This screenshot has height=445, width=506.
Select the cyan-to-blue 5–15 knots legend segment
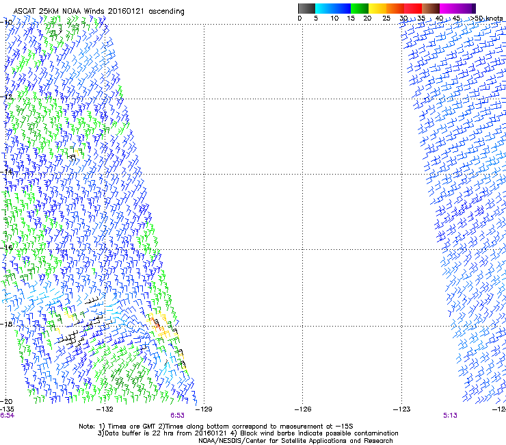[333, 8]
